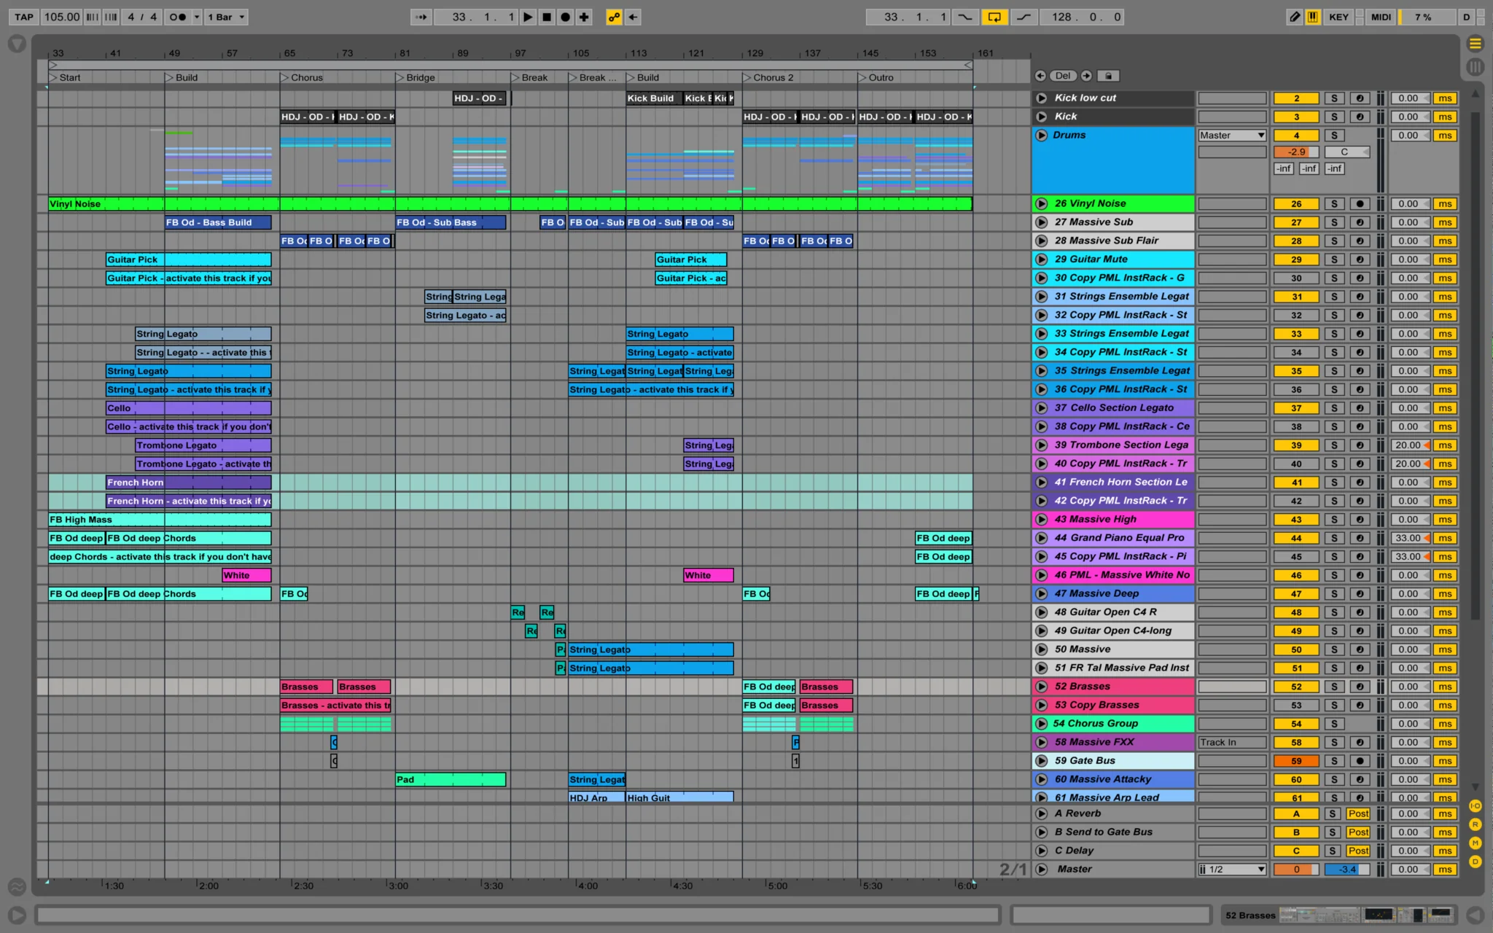Show the browser with triangle toggle

17,44
